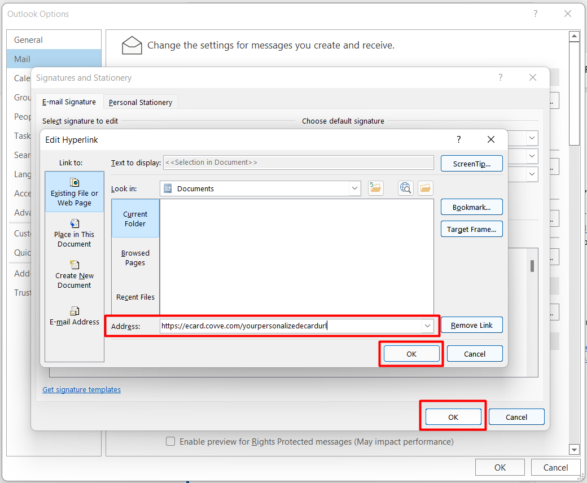The image size is (587, 483).
Task: Cancel Signatures and Stationery dialog
Action: click(516, 417)
